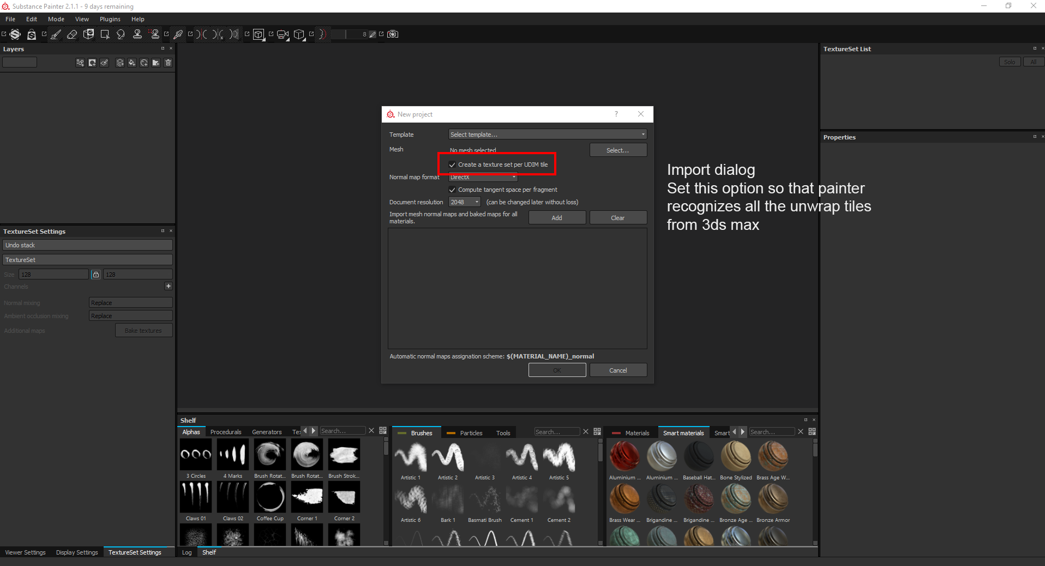The image size is (1045, 566).
Task: Click the Solo toggle in TextureSet List
Action: coord(1010,62)
